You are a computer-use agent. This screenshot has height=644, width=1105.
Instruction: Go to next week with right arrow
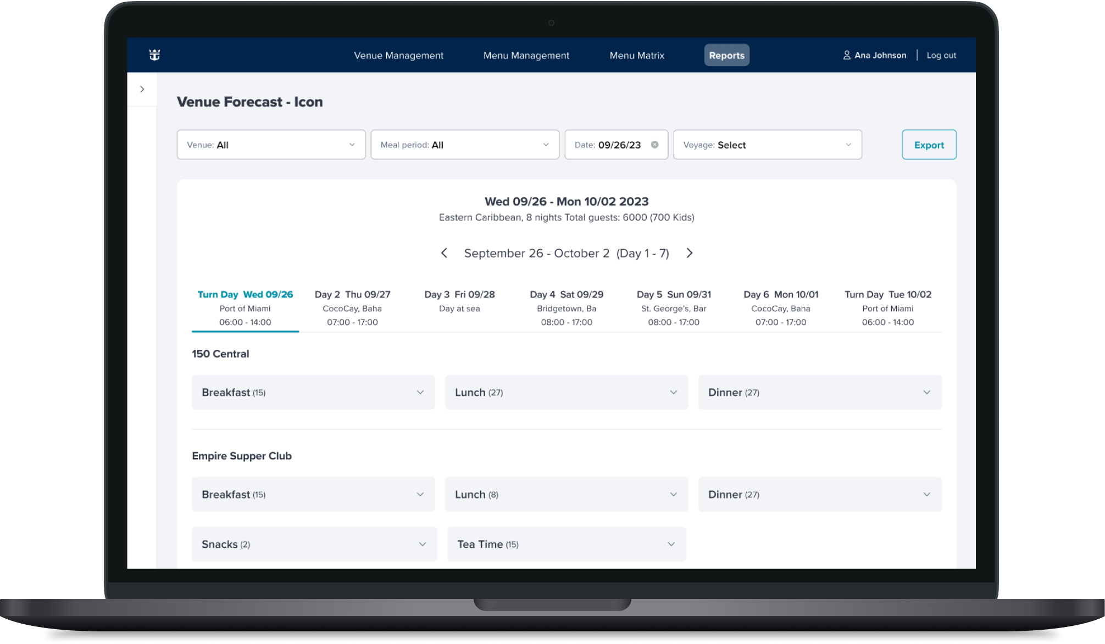(x=690, y=253)
